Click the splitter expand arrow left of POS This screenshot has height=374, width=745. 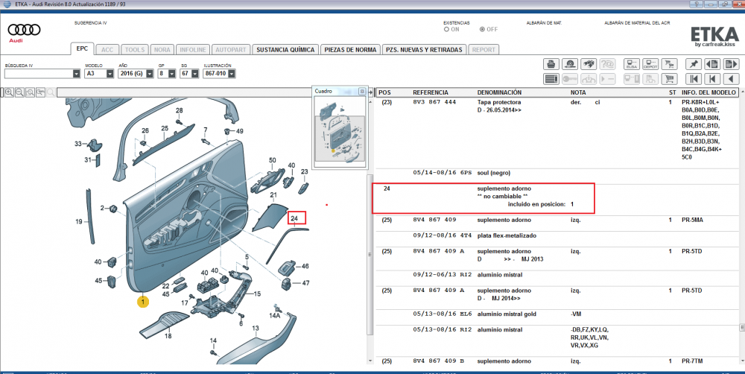(371, 92)
